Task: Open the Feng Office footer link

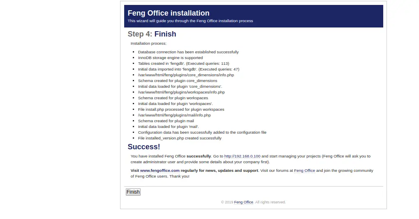Action: [x=243, y=202]
